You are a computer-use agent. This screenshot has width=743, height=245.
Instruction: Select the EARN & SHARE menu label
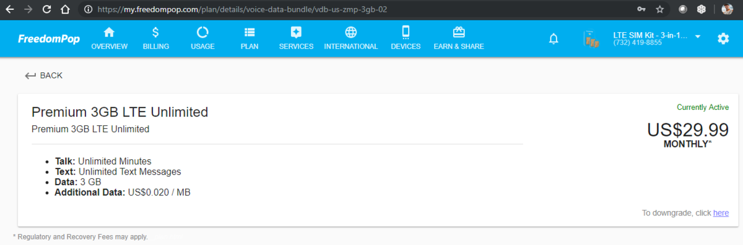(x=459, y=47)
